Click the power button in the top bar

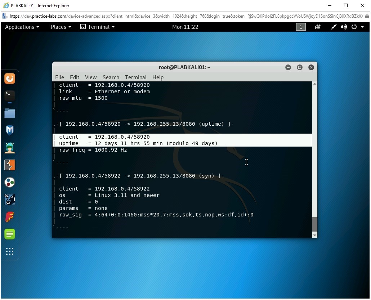point(353,27)
